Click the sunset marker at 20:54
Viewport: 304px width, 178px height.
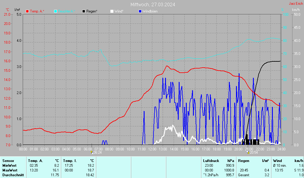[x=248, y=152]
